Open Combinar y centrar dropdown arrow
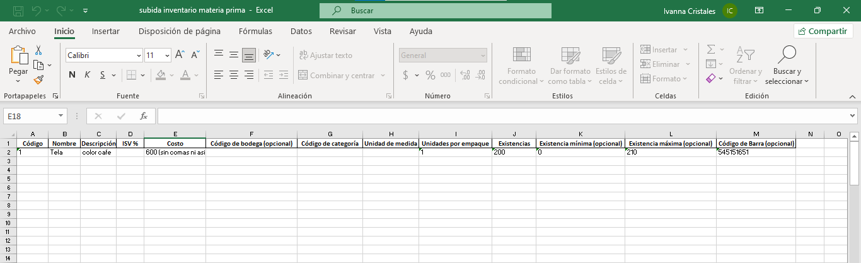Screen dimensions: 861x263 point(383,76)
